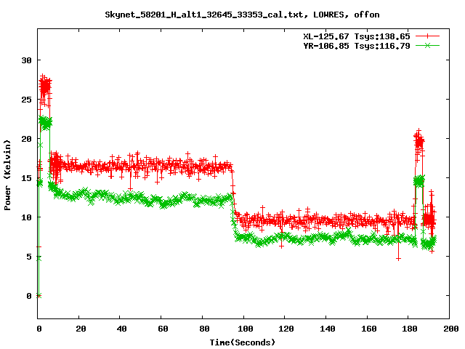The width and height of the screenshot is (465, 349).
Task: Click the Time(Seconds) axis label
Action: [x=242, y=342]
